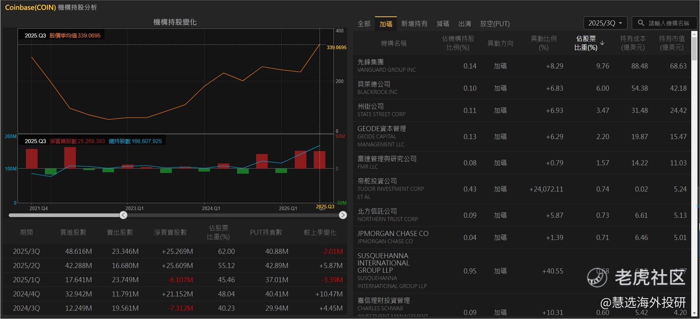Click the 339.0695 price value label
Screen dimensions: 700x319
pyautogui.click(x=337, y=47)
